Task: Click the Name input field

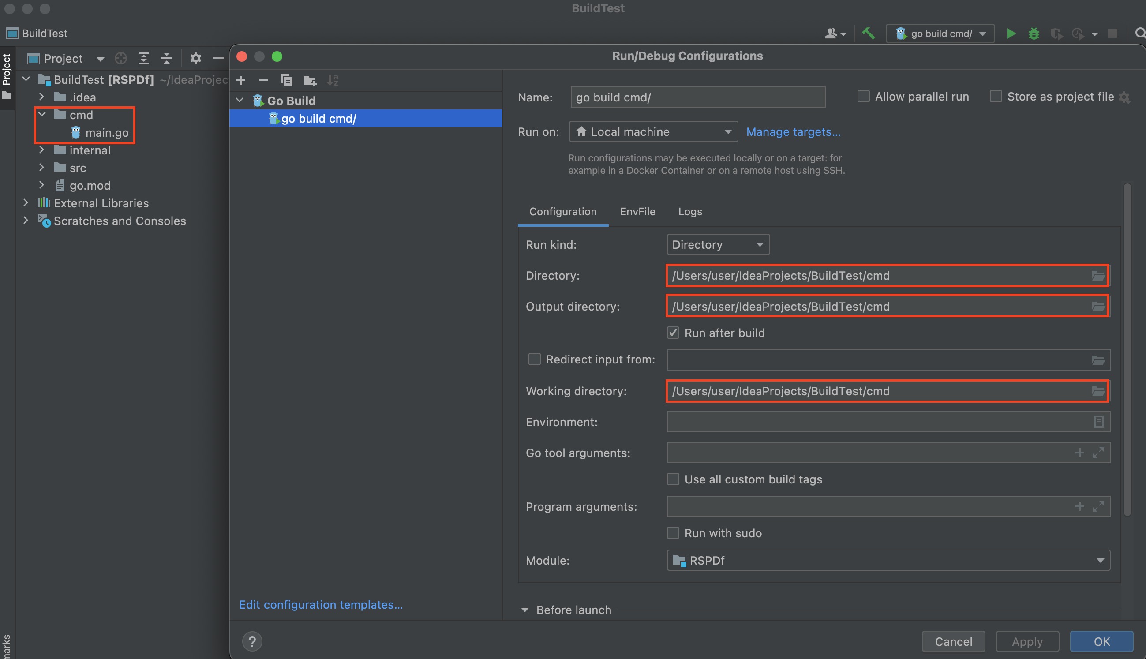Action: (697, 97)
